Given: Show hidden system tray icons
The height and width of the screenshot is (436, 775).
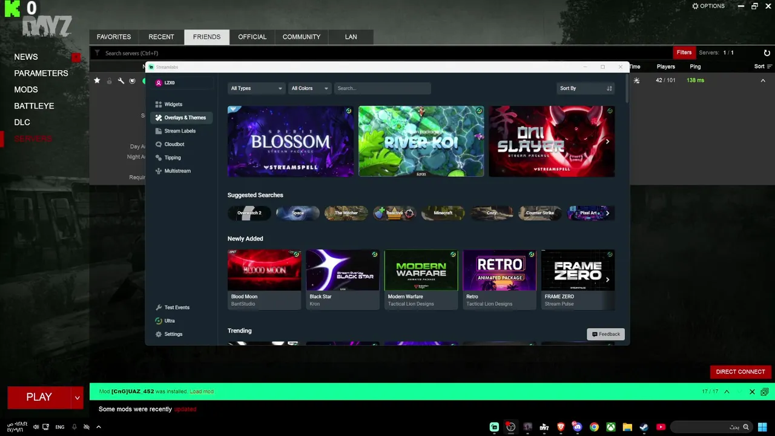Looking at the screenshot, I should (98, 427).
